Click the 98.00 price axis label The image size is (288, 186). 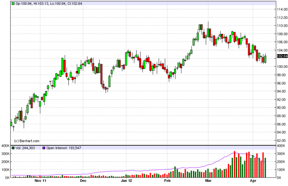coord(282,75)
